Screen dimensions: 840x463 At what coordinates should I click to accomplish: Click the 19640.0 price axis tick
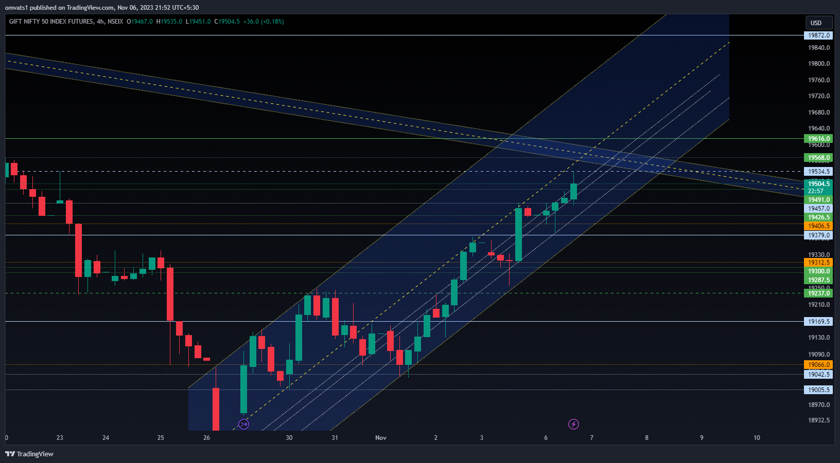pyautogui.click(x=819, y=128)
